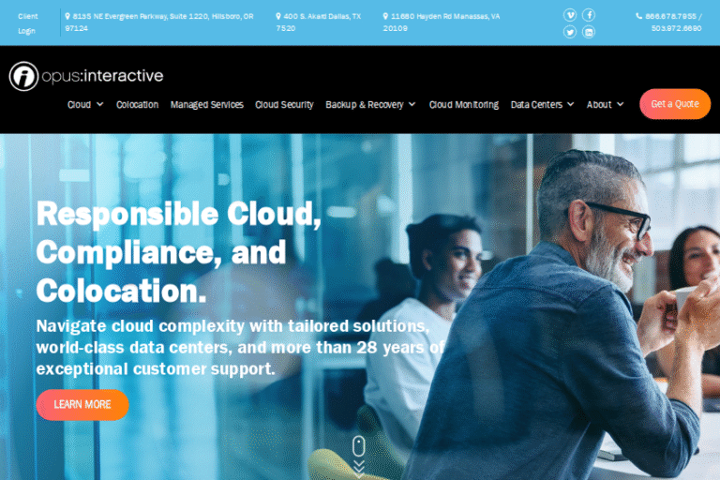
Task: Click the LEARN MORE button
Action: coord(82,405)
